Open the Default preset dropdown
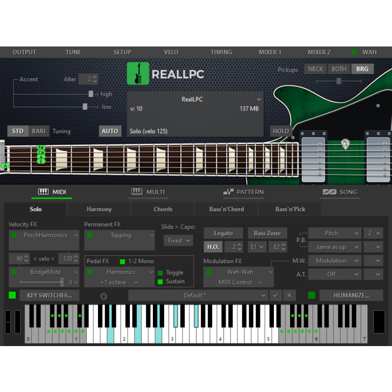The width and height of the screenshot is (392, 392). [198, 295]
